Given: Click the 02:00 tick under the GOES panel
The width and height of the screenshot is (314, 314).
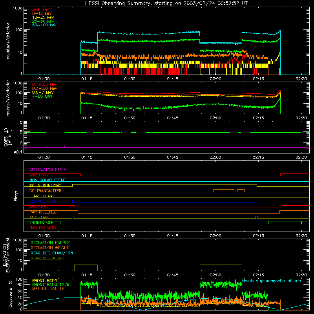Looking at the screenshot, I should [x=215, y=157].
